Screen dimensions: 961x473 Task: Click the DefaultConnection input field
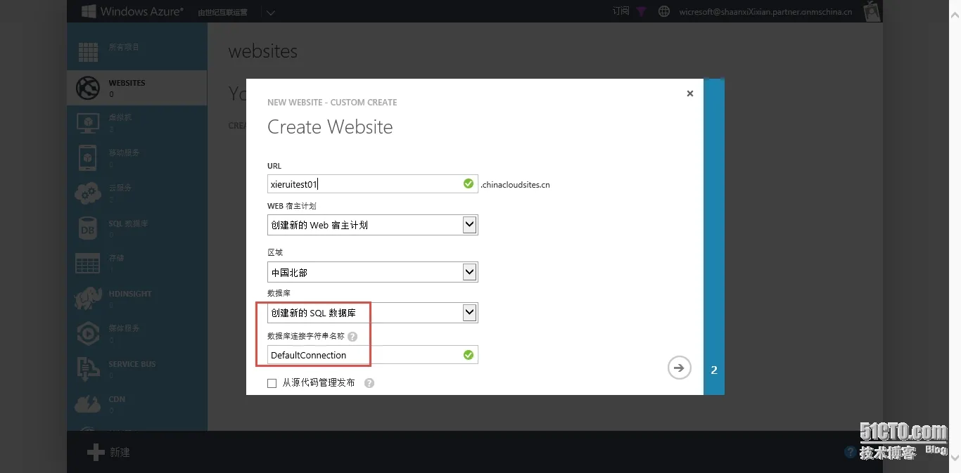click(x=373, y=355)
